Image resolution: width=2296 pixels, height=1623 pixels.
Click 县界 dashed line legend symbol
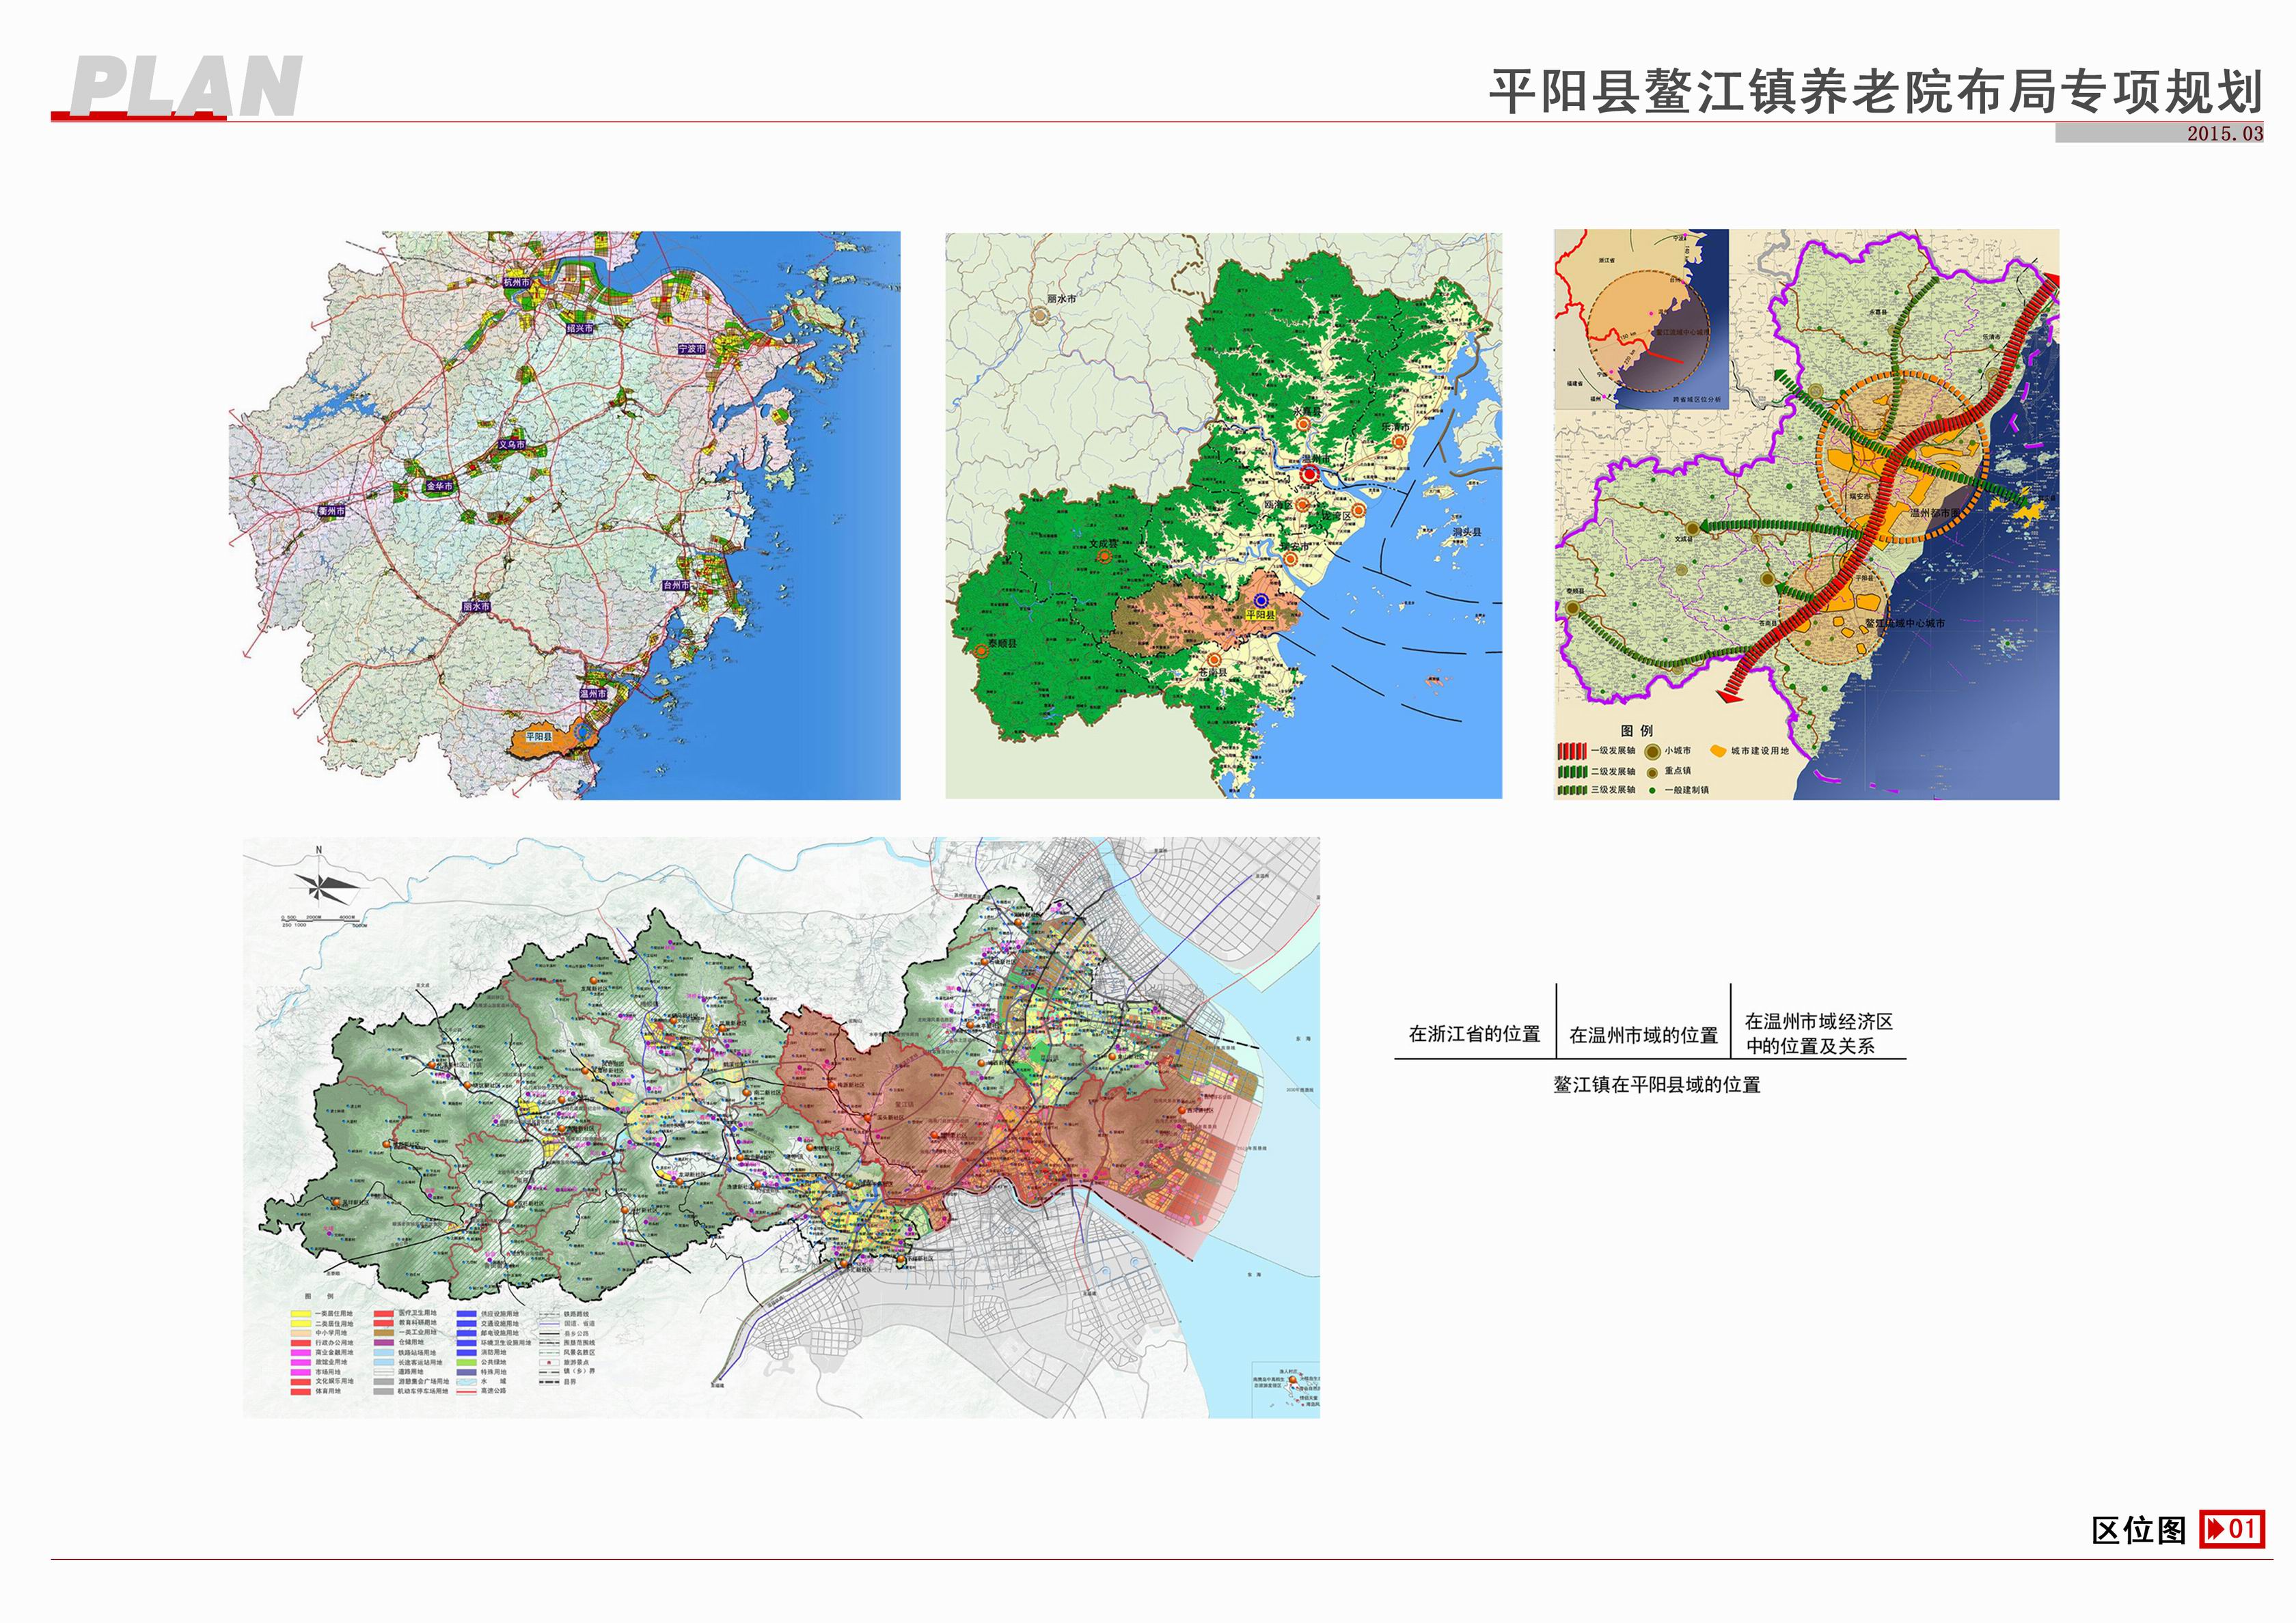549,1382
